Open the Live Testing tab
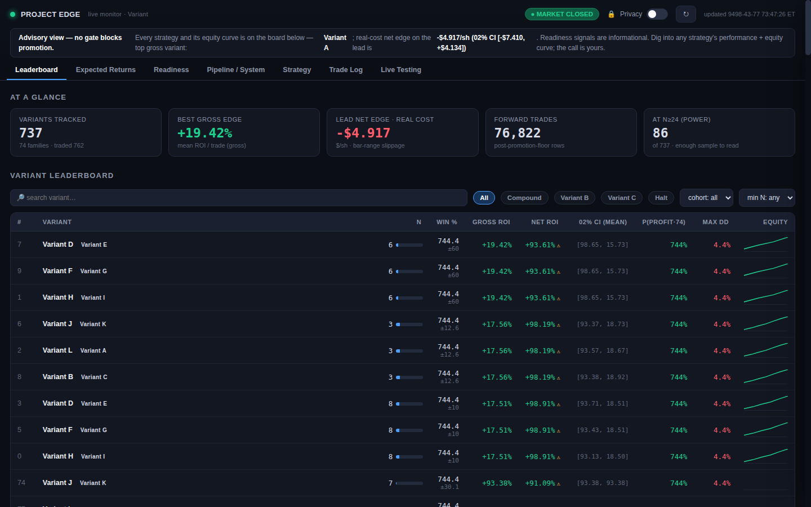This screenshot has width=811, height=507. click(x=401, y=70)
